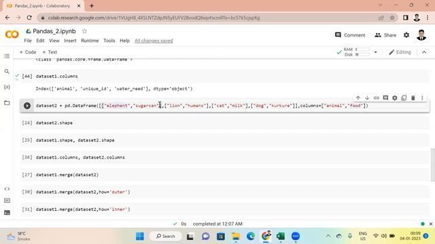Image resolution: width=435 pixels, height=244 pixels.
Task: Delete the selected cell
Action: point(413,98)
